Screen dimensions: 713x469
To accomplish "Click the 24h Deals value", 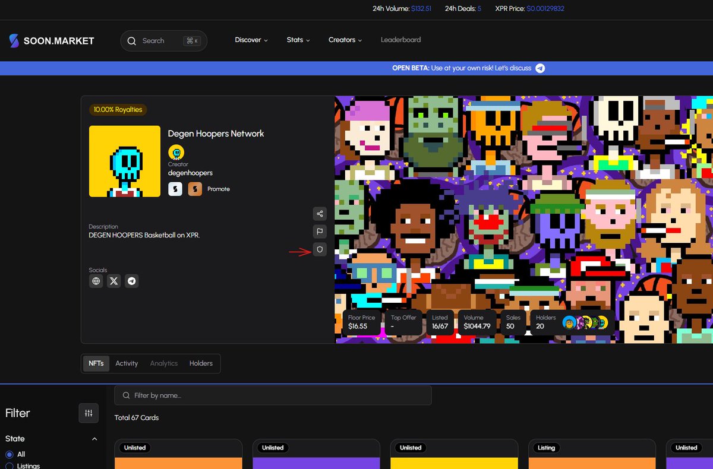I will point(479,8).
